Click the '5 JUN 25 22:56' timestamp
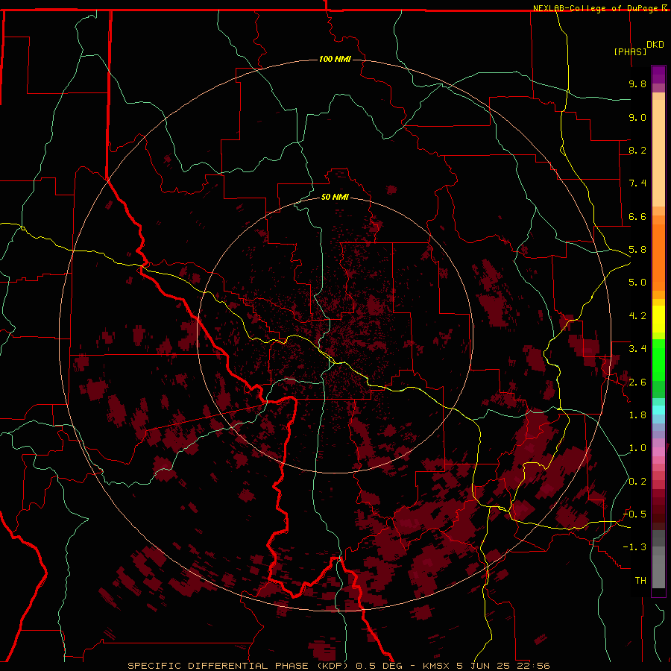The image size is (671, 671). 503,666
